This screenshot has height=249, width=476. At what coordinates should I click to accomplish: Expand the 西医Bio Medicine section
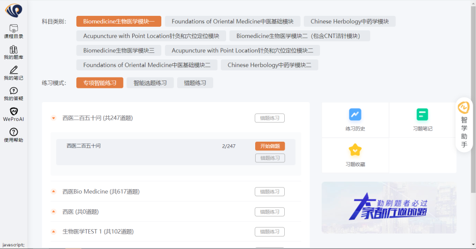coord(53,191)
